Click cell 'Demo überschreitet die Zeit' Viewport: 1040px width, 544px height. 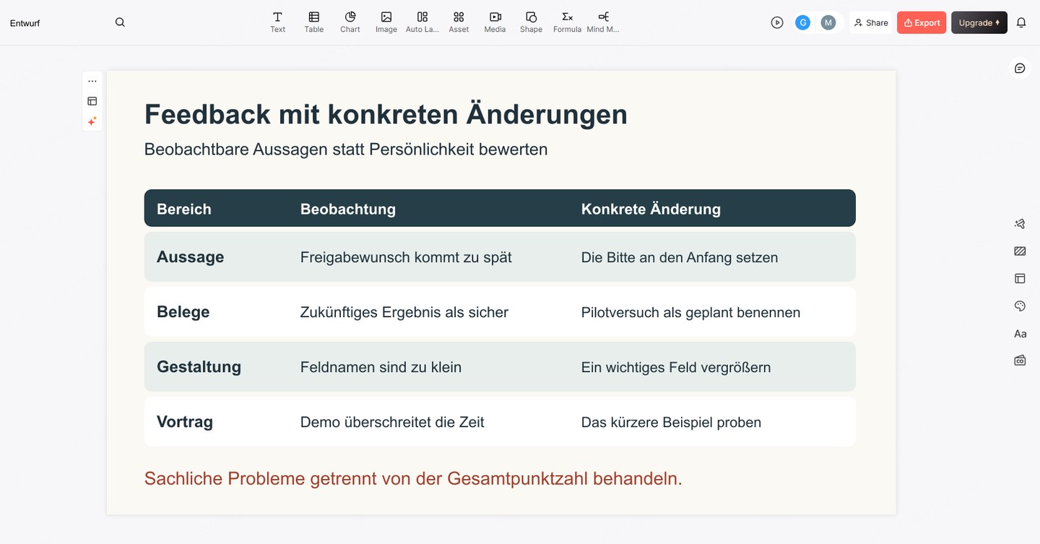[x=392, y=422]
